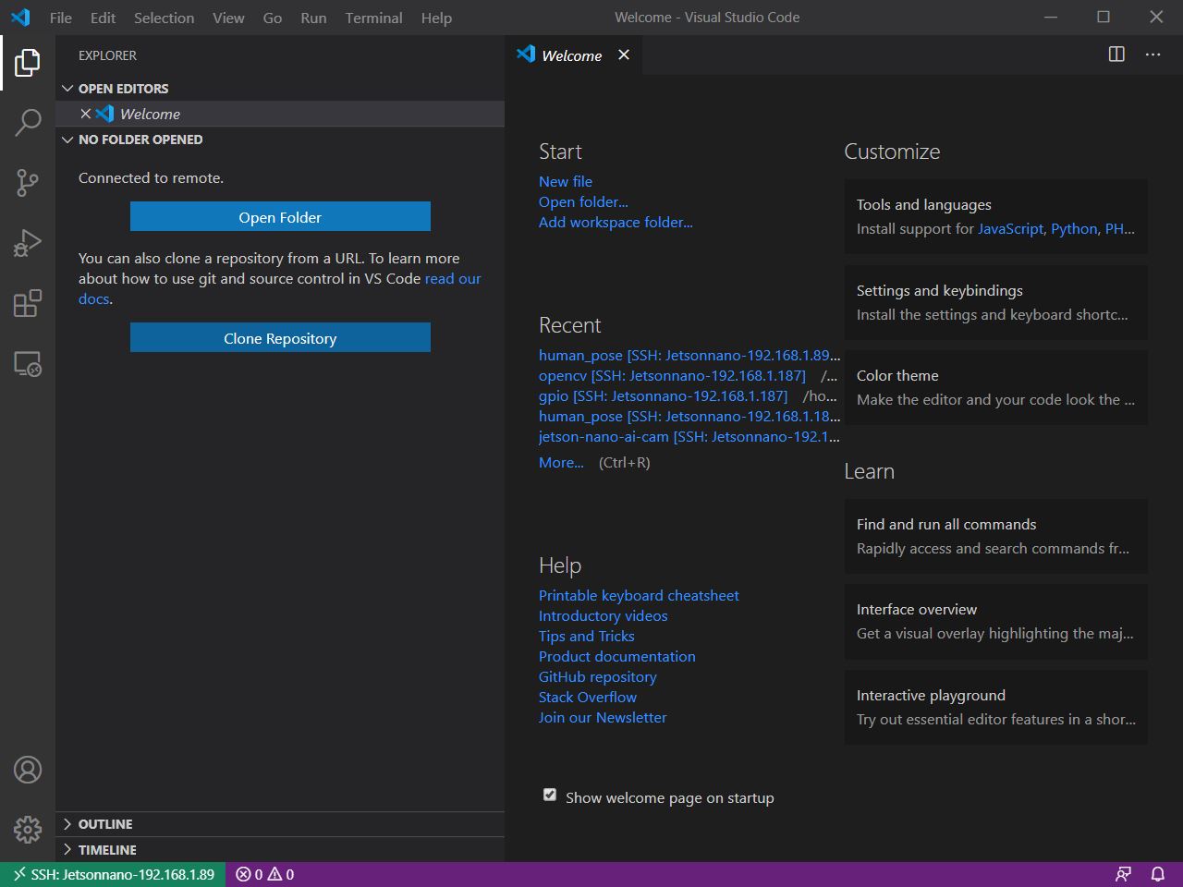Open the Run menu

coord(313,18)
